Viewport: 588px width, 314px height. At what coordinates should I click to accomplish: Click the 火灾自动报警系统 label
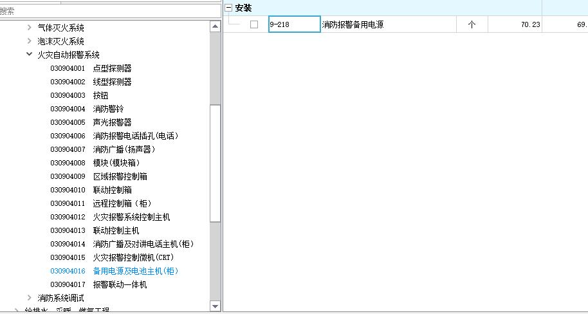[69, 55]
